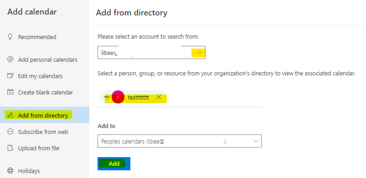Select Add from directory
Viewport: 366px width, 178px height.
pos(45,115)
